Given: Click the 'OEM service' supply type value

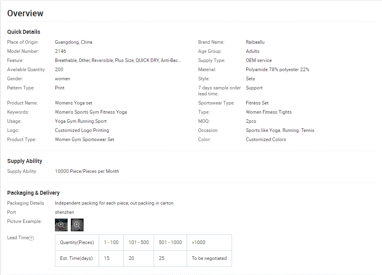Looking at the screenshot, I should coord(259,60).
